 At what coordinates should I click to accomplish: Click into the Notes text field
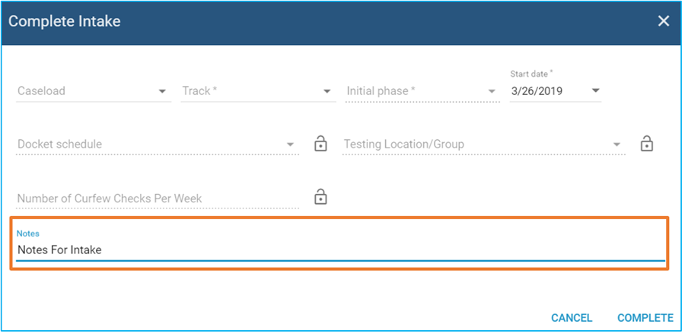(x=339, y=250)
